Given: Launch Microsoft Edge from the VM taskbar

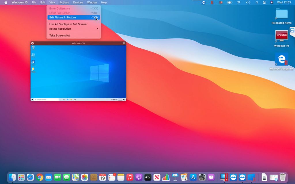Looking at the screenshot, I should click(x=67, y=99).
